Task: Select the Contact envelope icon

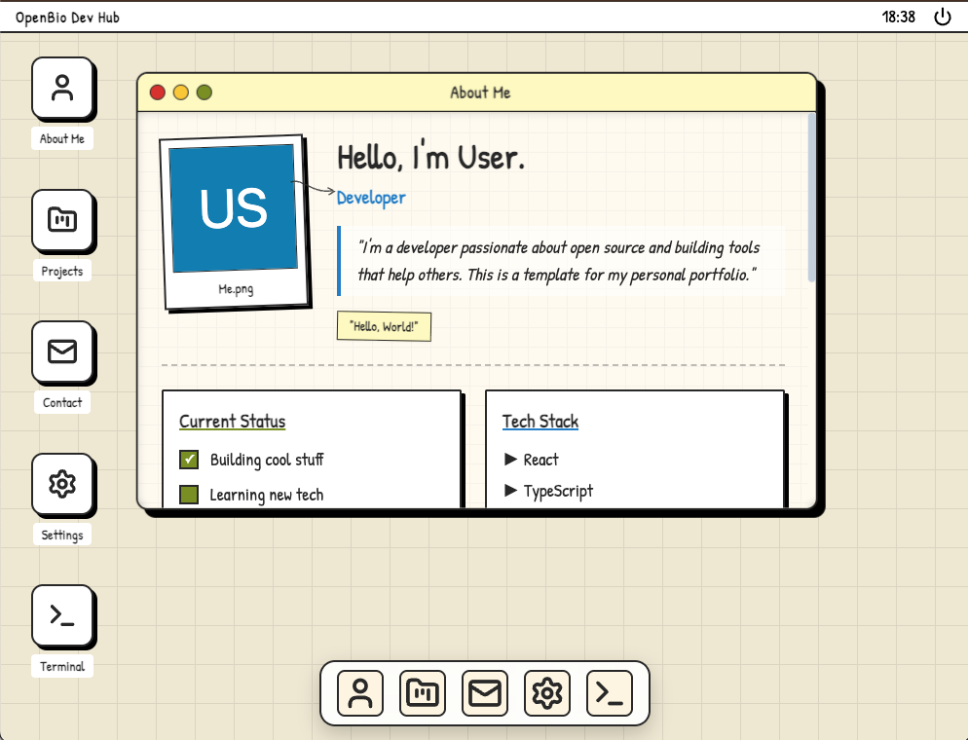Action: coord(62,353)
